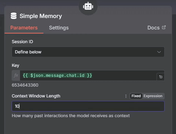This screenshot has height=134, width=176.
Task: Click the Session ID label
Action: pyautogui.click(x=22, y=42)
